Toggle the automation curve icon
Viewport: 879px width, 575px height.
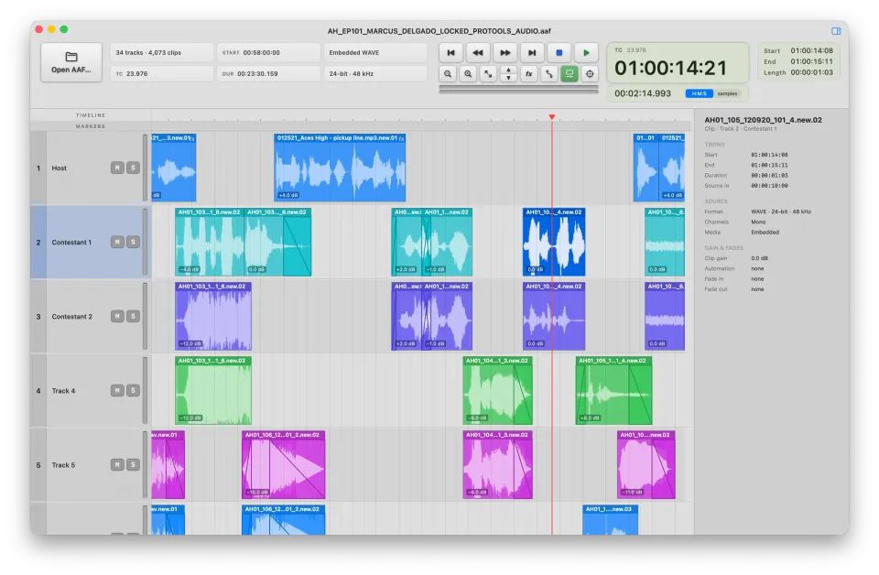point(548,74)
